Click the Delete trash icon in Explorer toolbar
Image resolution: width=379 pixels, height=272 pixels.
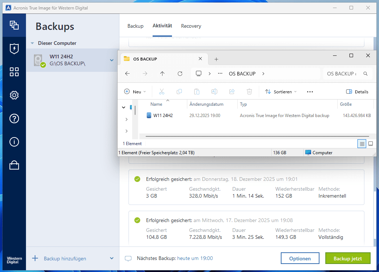tap(249, 92)
